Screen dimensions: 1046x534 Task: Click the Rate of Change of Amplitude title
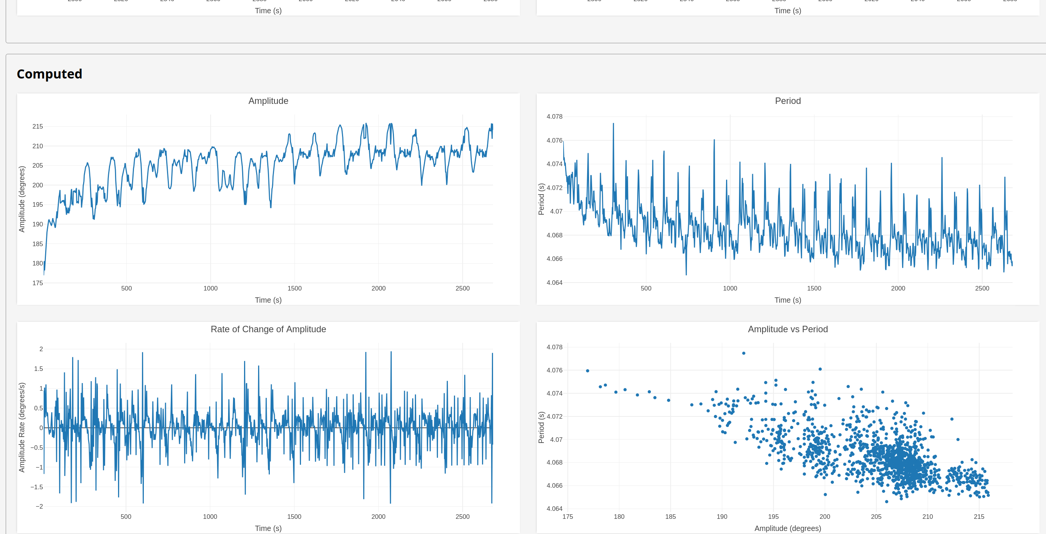coord(268,329)
